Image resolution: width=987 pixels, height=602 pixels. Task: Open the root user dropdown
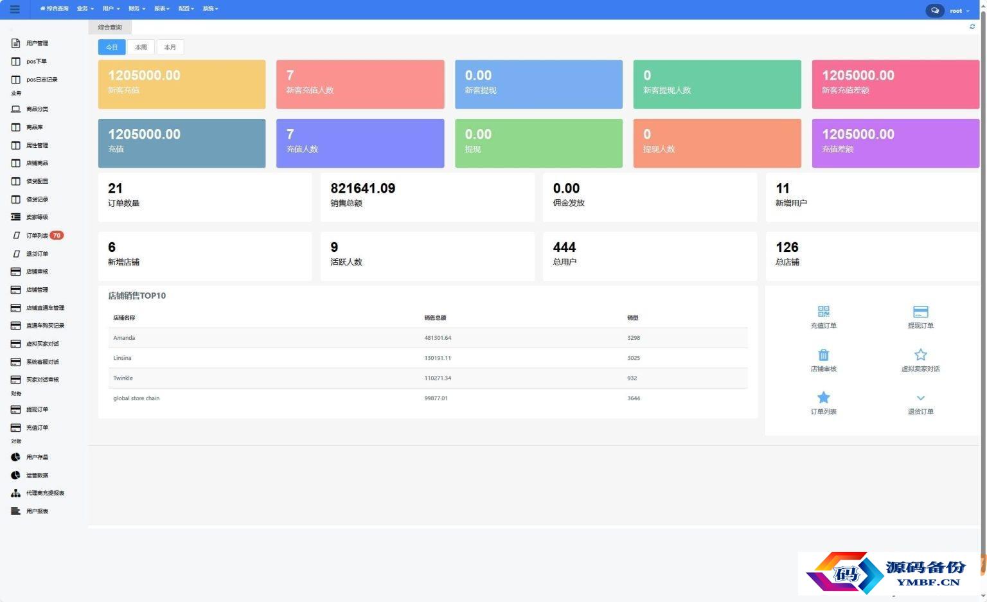[x=959, y=11]
